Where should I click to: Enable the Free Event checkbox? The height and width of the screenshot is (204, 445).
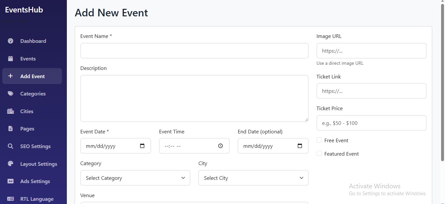[x=319, y=140]
